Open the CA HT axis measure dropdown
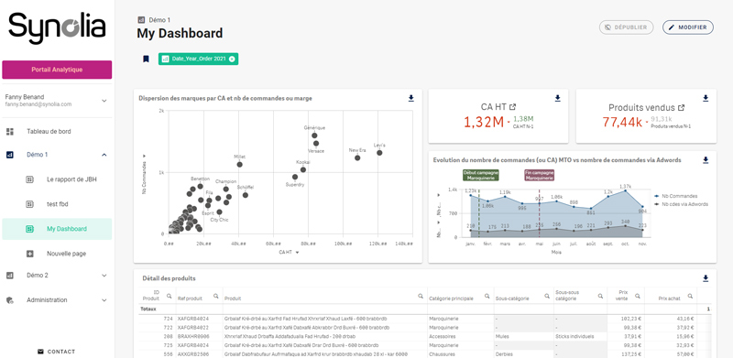 coord(297,252)
